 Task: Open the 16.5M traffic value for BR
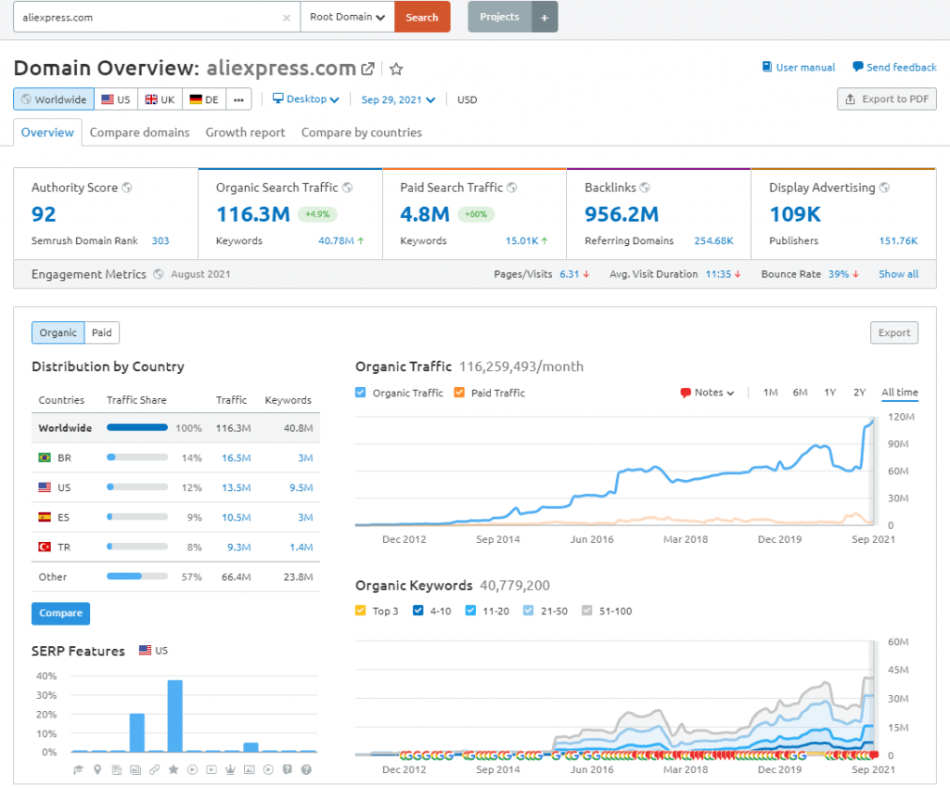[x=236, y=458]
